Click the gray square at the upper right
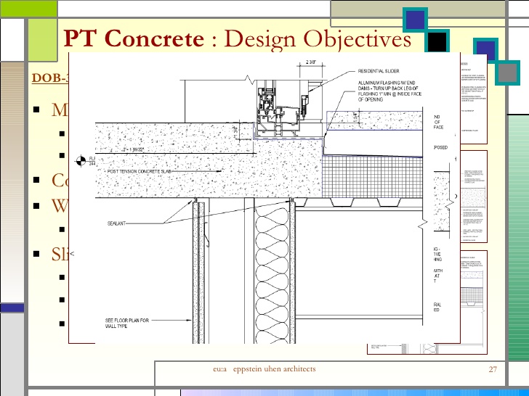Viewport: 529px width, 396px height. click(x=510, y=71)
